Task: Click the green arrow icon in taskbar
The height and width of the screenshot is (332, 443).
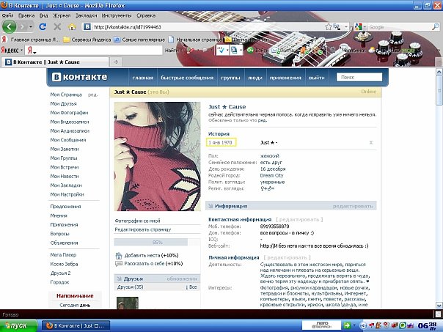Action: (x=347, y=325)
